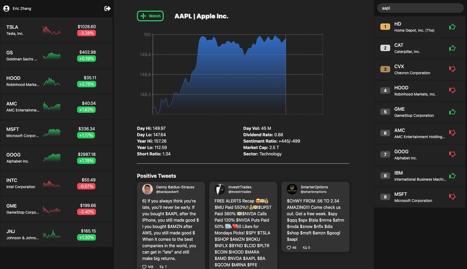The width and height of the screenshot is (467, 269).
Task: Click the thumbs-down icon for HOOD ranking
Action: coord(452,90)
